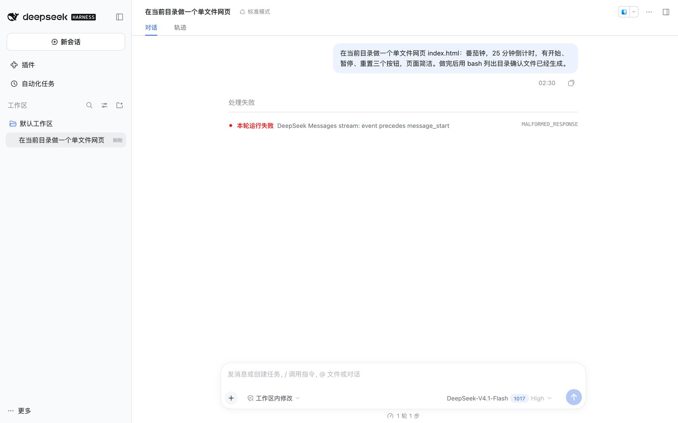Viewport: 678px width, 423px height.
Task: Toggle the right side panel icon
Action: point(666,12)
